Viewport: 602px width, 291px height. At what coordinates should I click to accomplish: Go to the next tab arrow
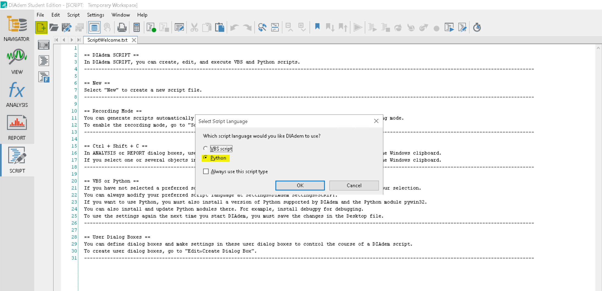pyautogui.click(x=72, y=40)
